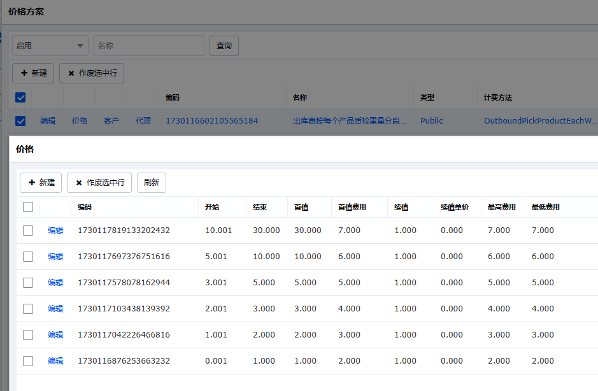Edit price row 1730117103438139392 via 编辑
The height and width of the screenshot is (391, 598).
55,309
